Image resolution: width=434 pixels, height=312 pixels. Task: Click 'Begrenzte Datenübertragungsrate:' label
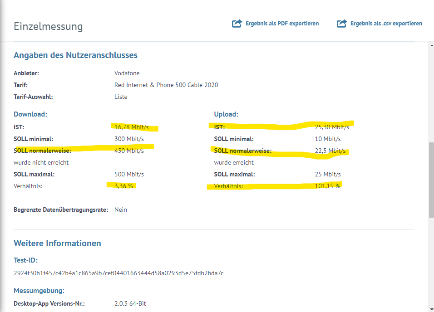(x=61, y=210)
